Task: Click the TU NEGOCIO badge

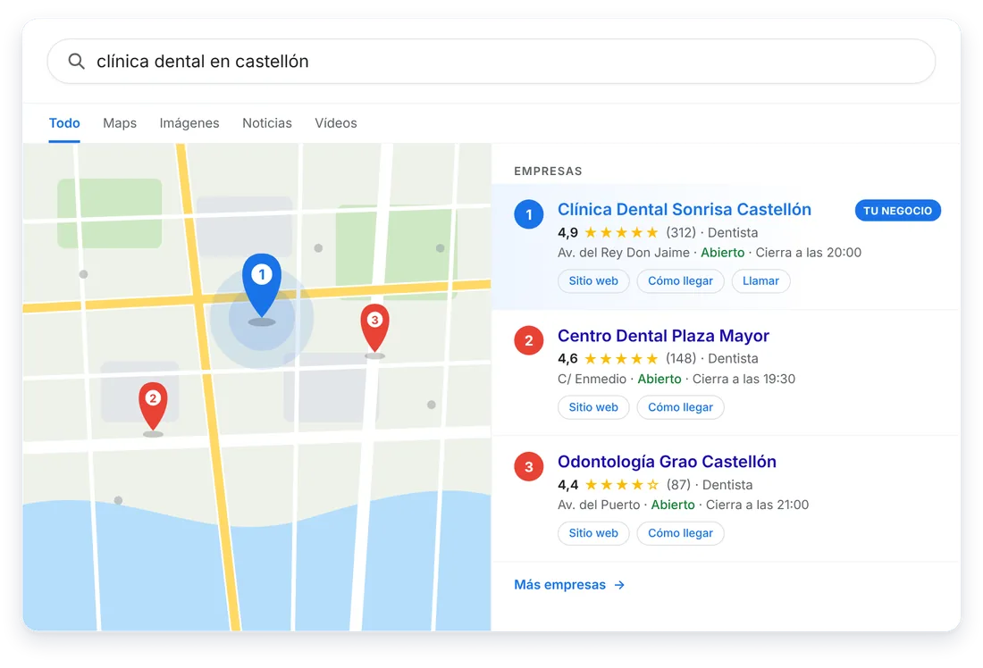Action: 898,211
